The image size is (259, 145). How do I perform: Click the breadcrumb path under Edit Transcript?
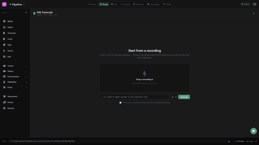[47, 15]
